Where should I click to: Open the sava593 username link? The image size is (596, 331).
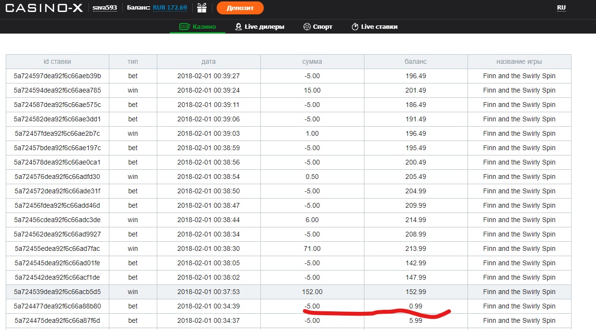point(105,8)
